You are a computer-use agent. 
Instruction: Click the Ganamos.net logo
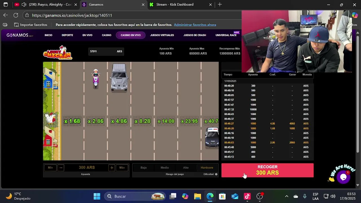coord(20,35)
